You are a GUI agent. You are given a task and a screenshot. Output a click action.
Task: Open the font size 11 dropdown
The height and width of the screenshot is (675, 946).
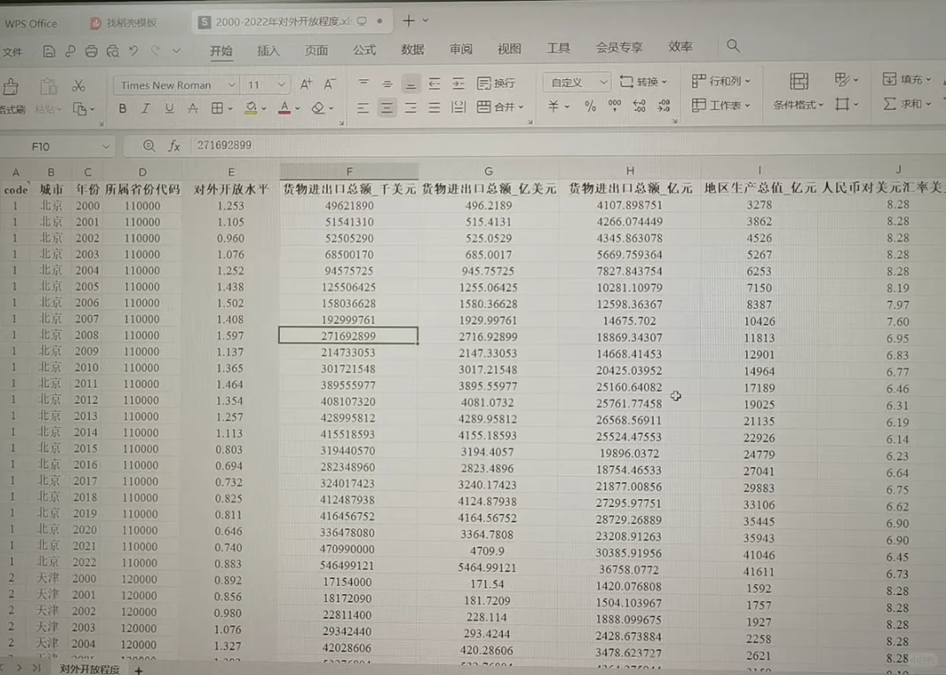click(x=281, y=85)
